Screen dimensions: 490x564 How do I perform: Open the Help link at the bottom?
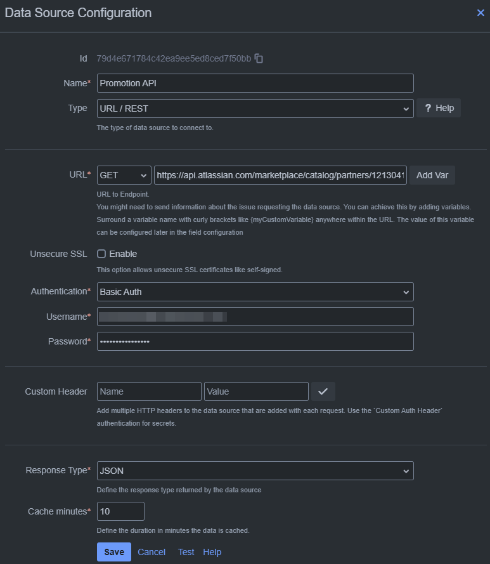point(212,552)
